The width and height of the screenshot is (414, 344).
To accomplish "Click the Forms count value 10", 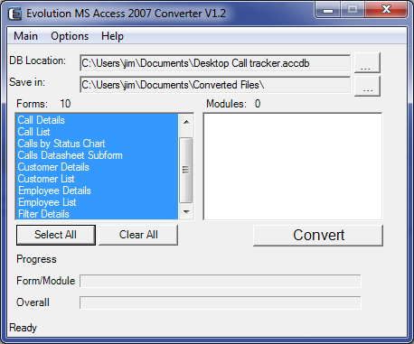I will click(x=65, y=104).
